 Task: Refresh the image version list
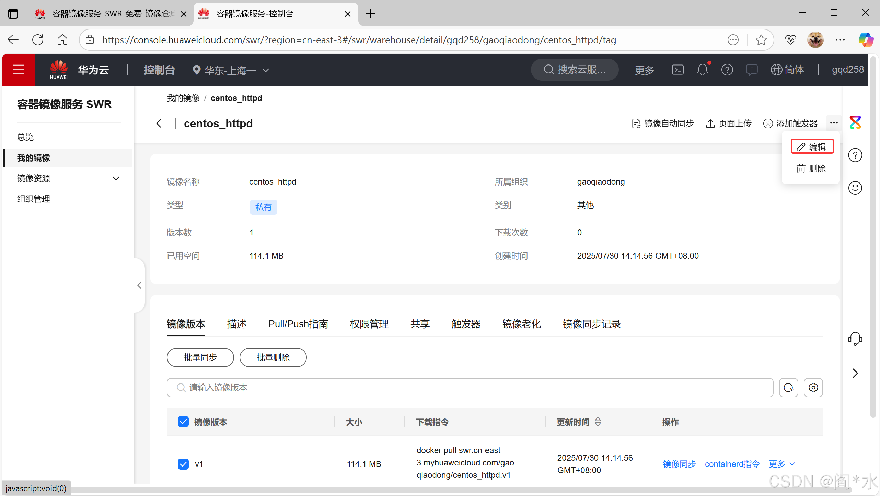(x=788, y=388)
